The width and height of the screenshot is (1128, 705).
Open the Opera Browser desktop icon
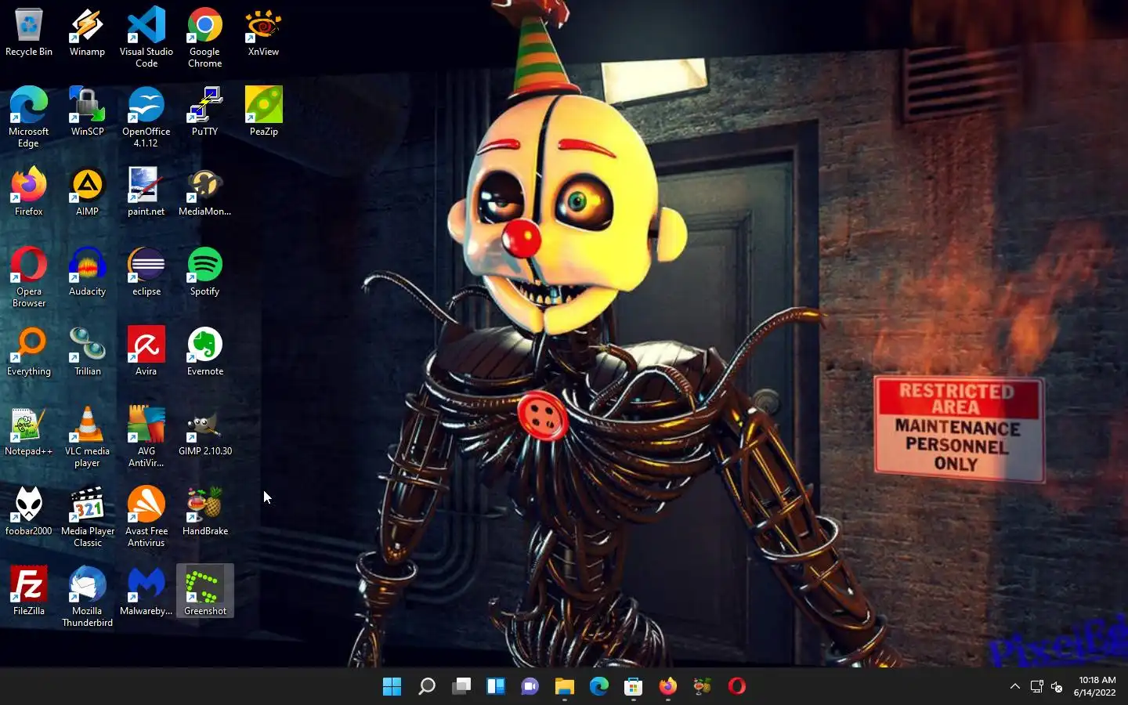tap(29, 277)
